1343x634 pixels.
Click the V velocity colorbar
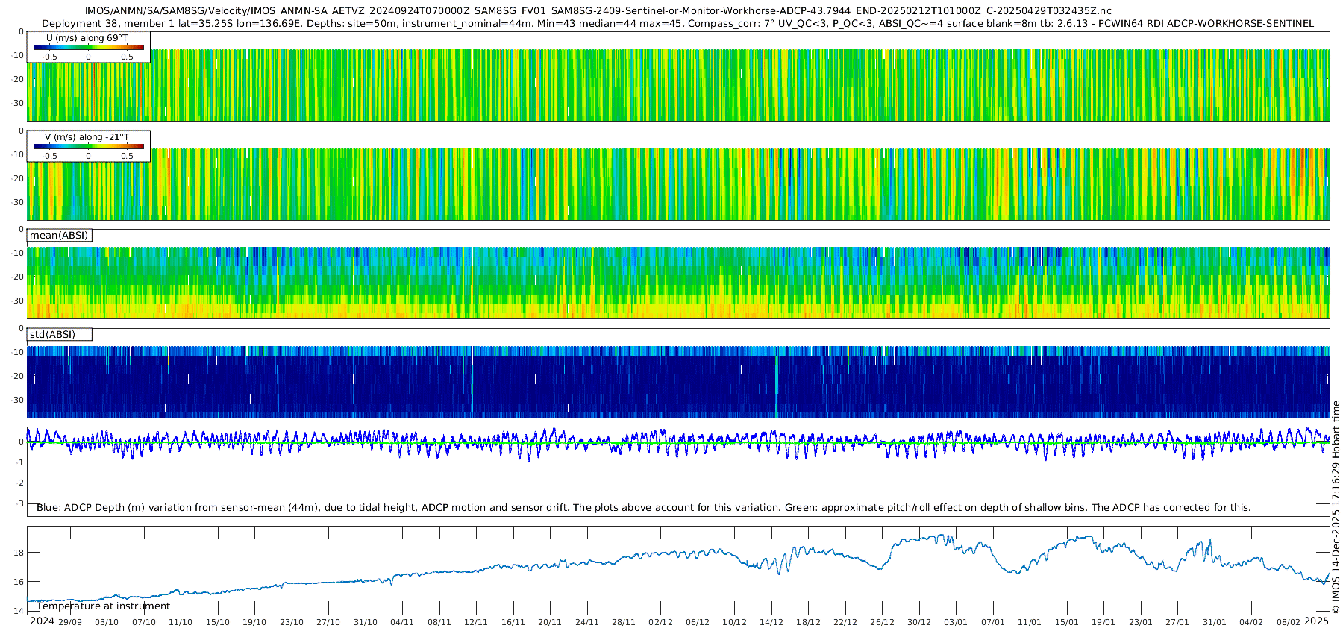[88, 147]
